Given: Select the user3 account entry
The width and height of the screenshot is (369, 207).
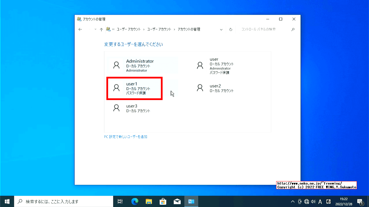Looking at the screenshot, I should 134,108.
